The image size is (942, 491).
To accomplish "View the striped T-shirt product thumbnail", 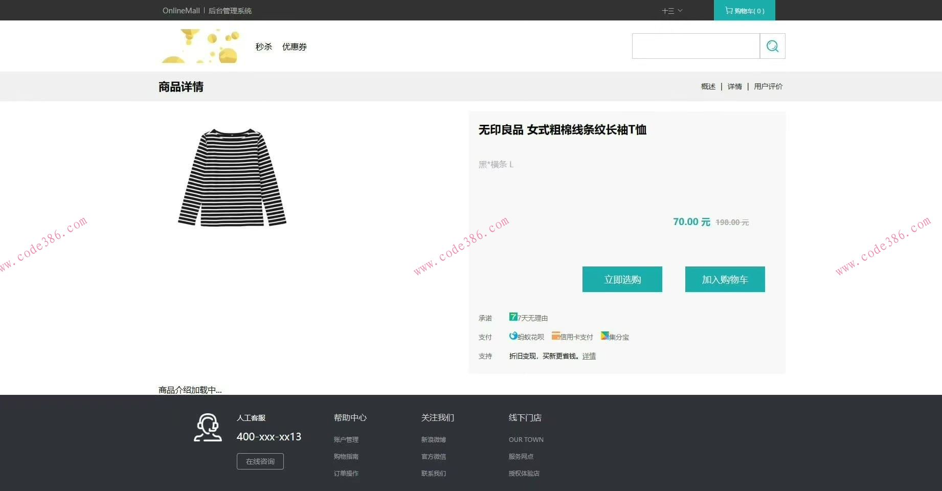I will 232,179.
